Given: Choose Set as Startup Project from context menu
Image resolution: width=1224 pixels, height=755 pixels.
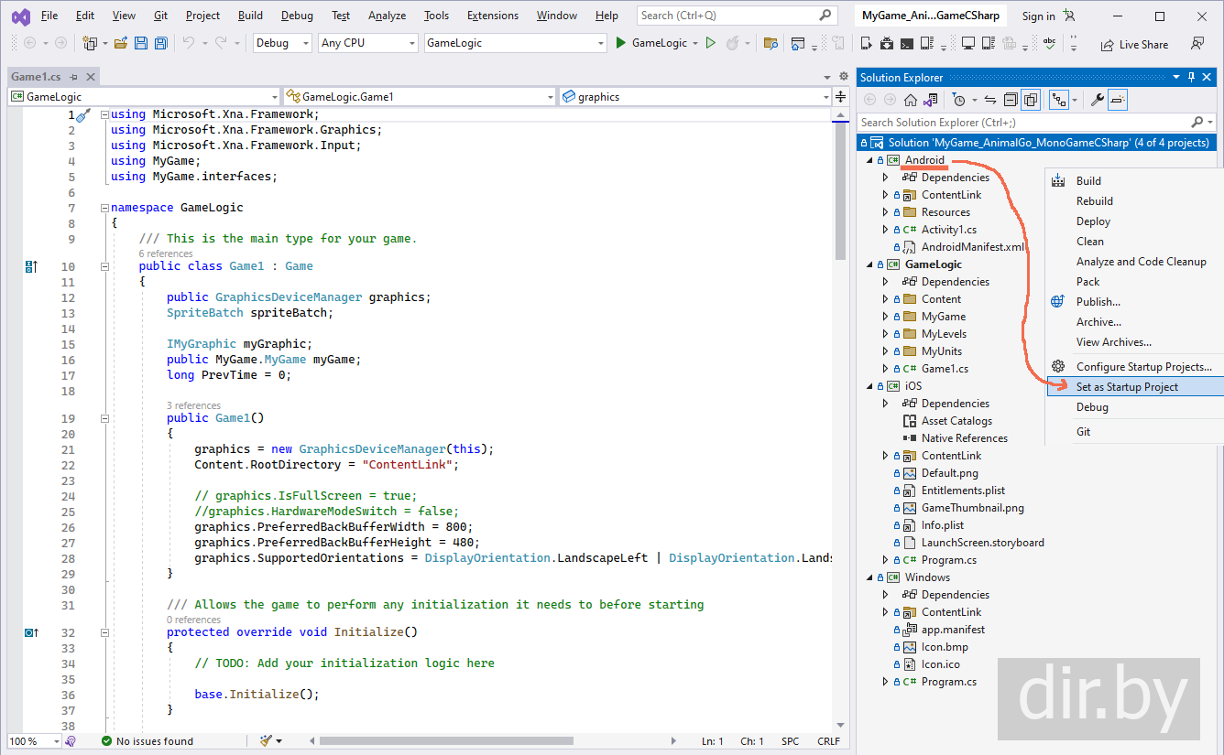Looking at the screenshot, I should click(x=1127, y=387).
